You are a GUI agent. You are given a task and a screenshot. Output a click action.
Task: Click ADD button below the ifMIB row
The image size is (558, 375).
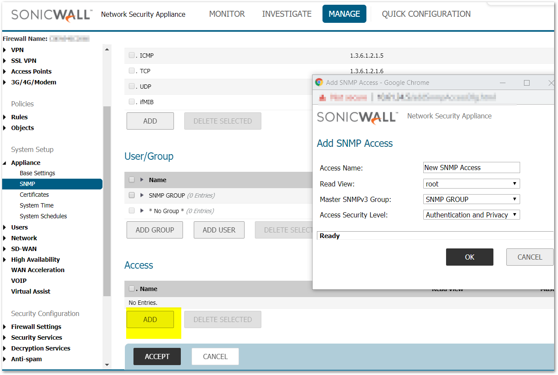click(x=150, y=121)
